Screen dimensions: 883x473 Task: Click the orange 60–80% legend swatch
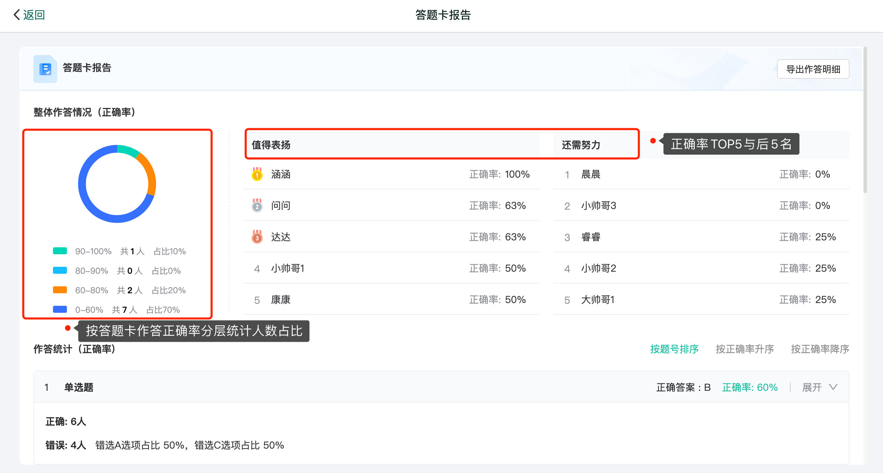click(60, 290)
